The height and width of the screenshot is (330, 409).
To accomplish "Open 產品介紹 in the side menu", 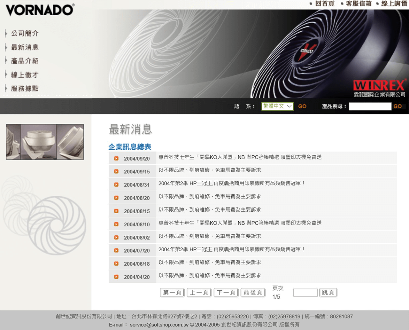I will tap(25, 61).
